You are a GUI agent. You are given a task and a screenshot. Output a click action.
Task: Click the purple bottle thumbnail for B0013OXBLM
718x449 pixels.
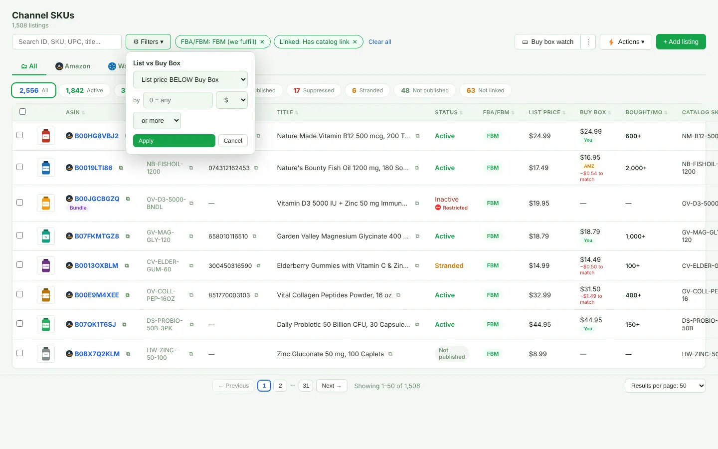pyautogui.click(x=46, y=266)
